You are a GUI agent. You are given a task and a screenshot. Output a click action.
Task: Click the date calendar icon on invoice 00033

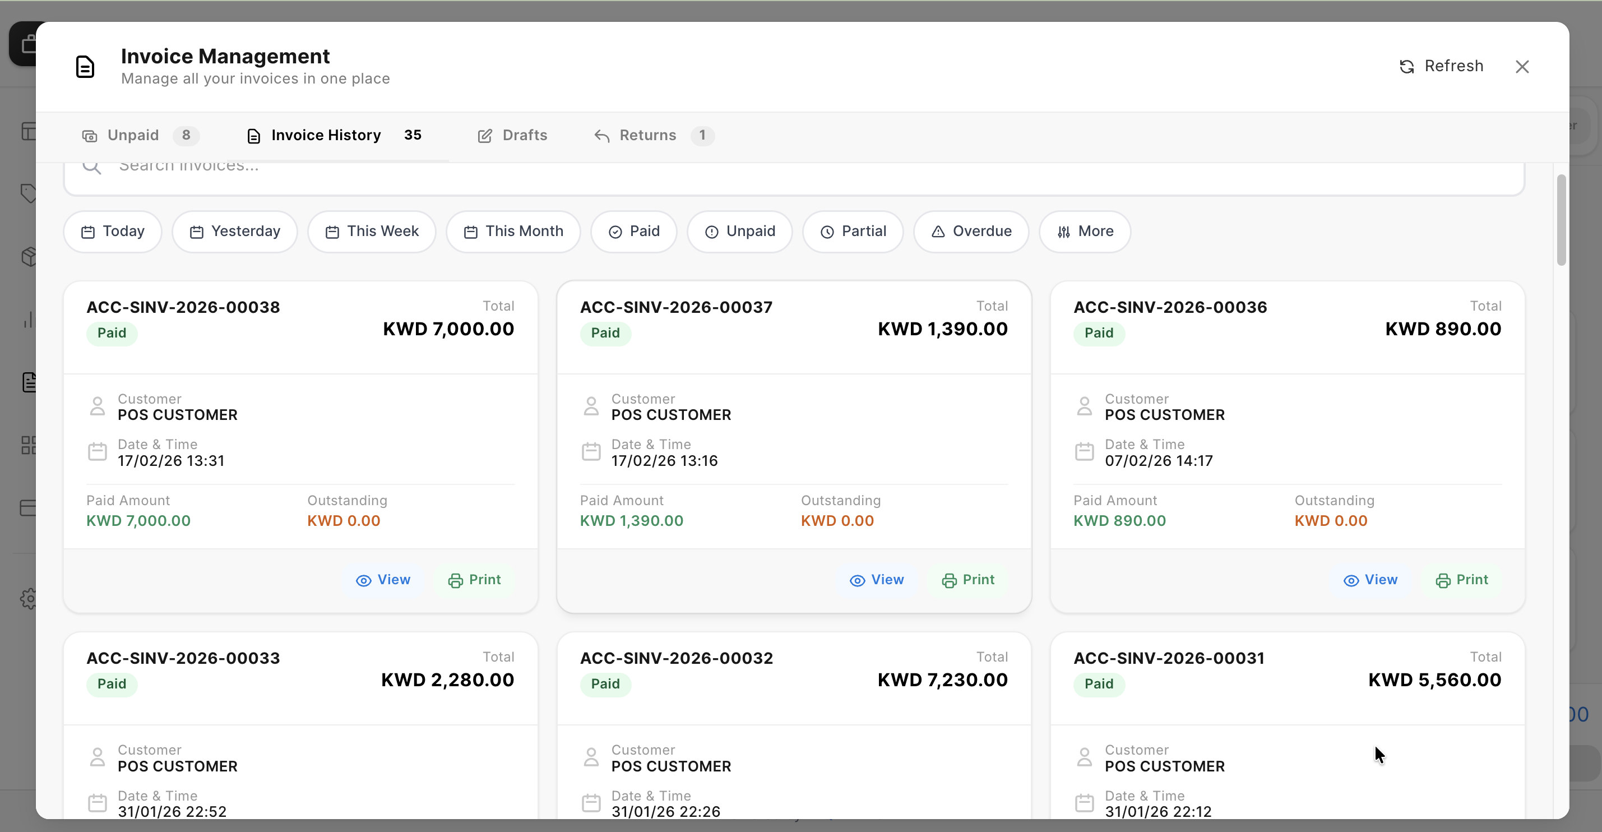(98, 803)
